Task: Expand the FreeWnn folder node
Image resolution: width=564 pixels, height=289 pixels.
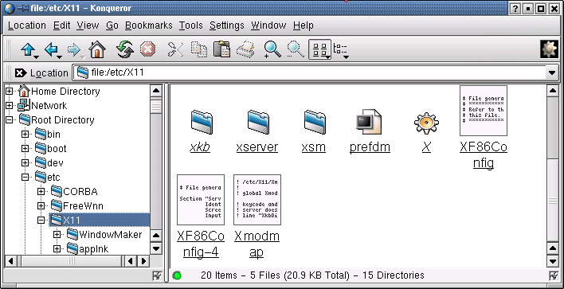Action: (x=41, y=206)
